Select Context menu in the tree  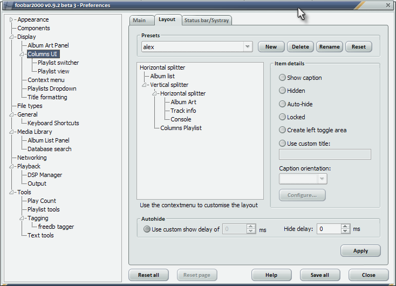coord(46,80)
